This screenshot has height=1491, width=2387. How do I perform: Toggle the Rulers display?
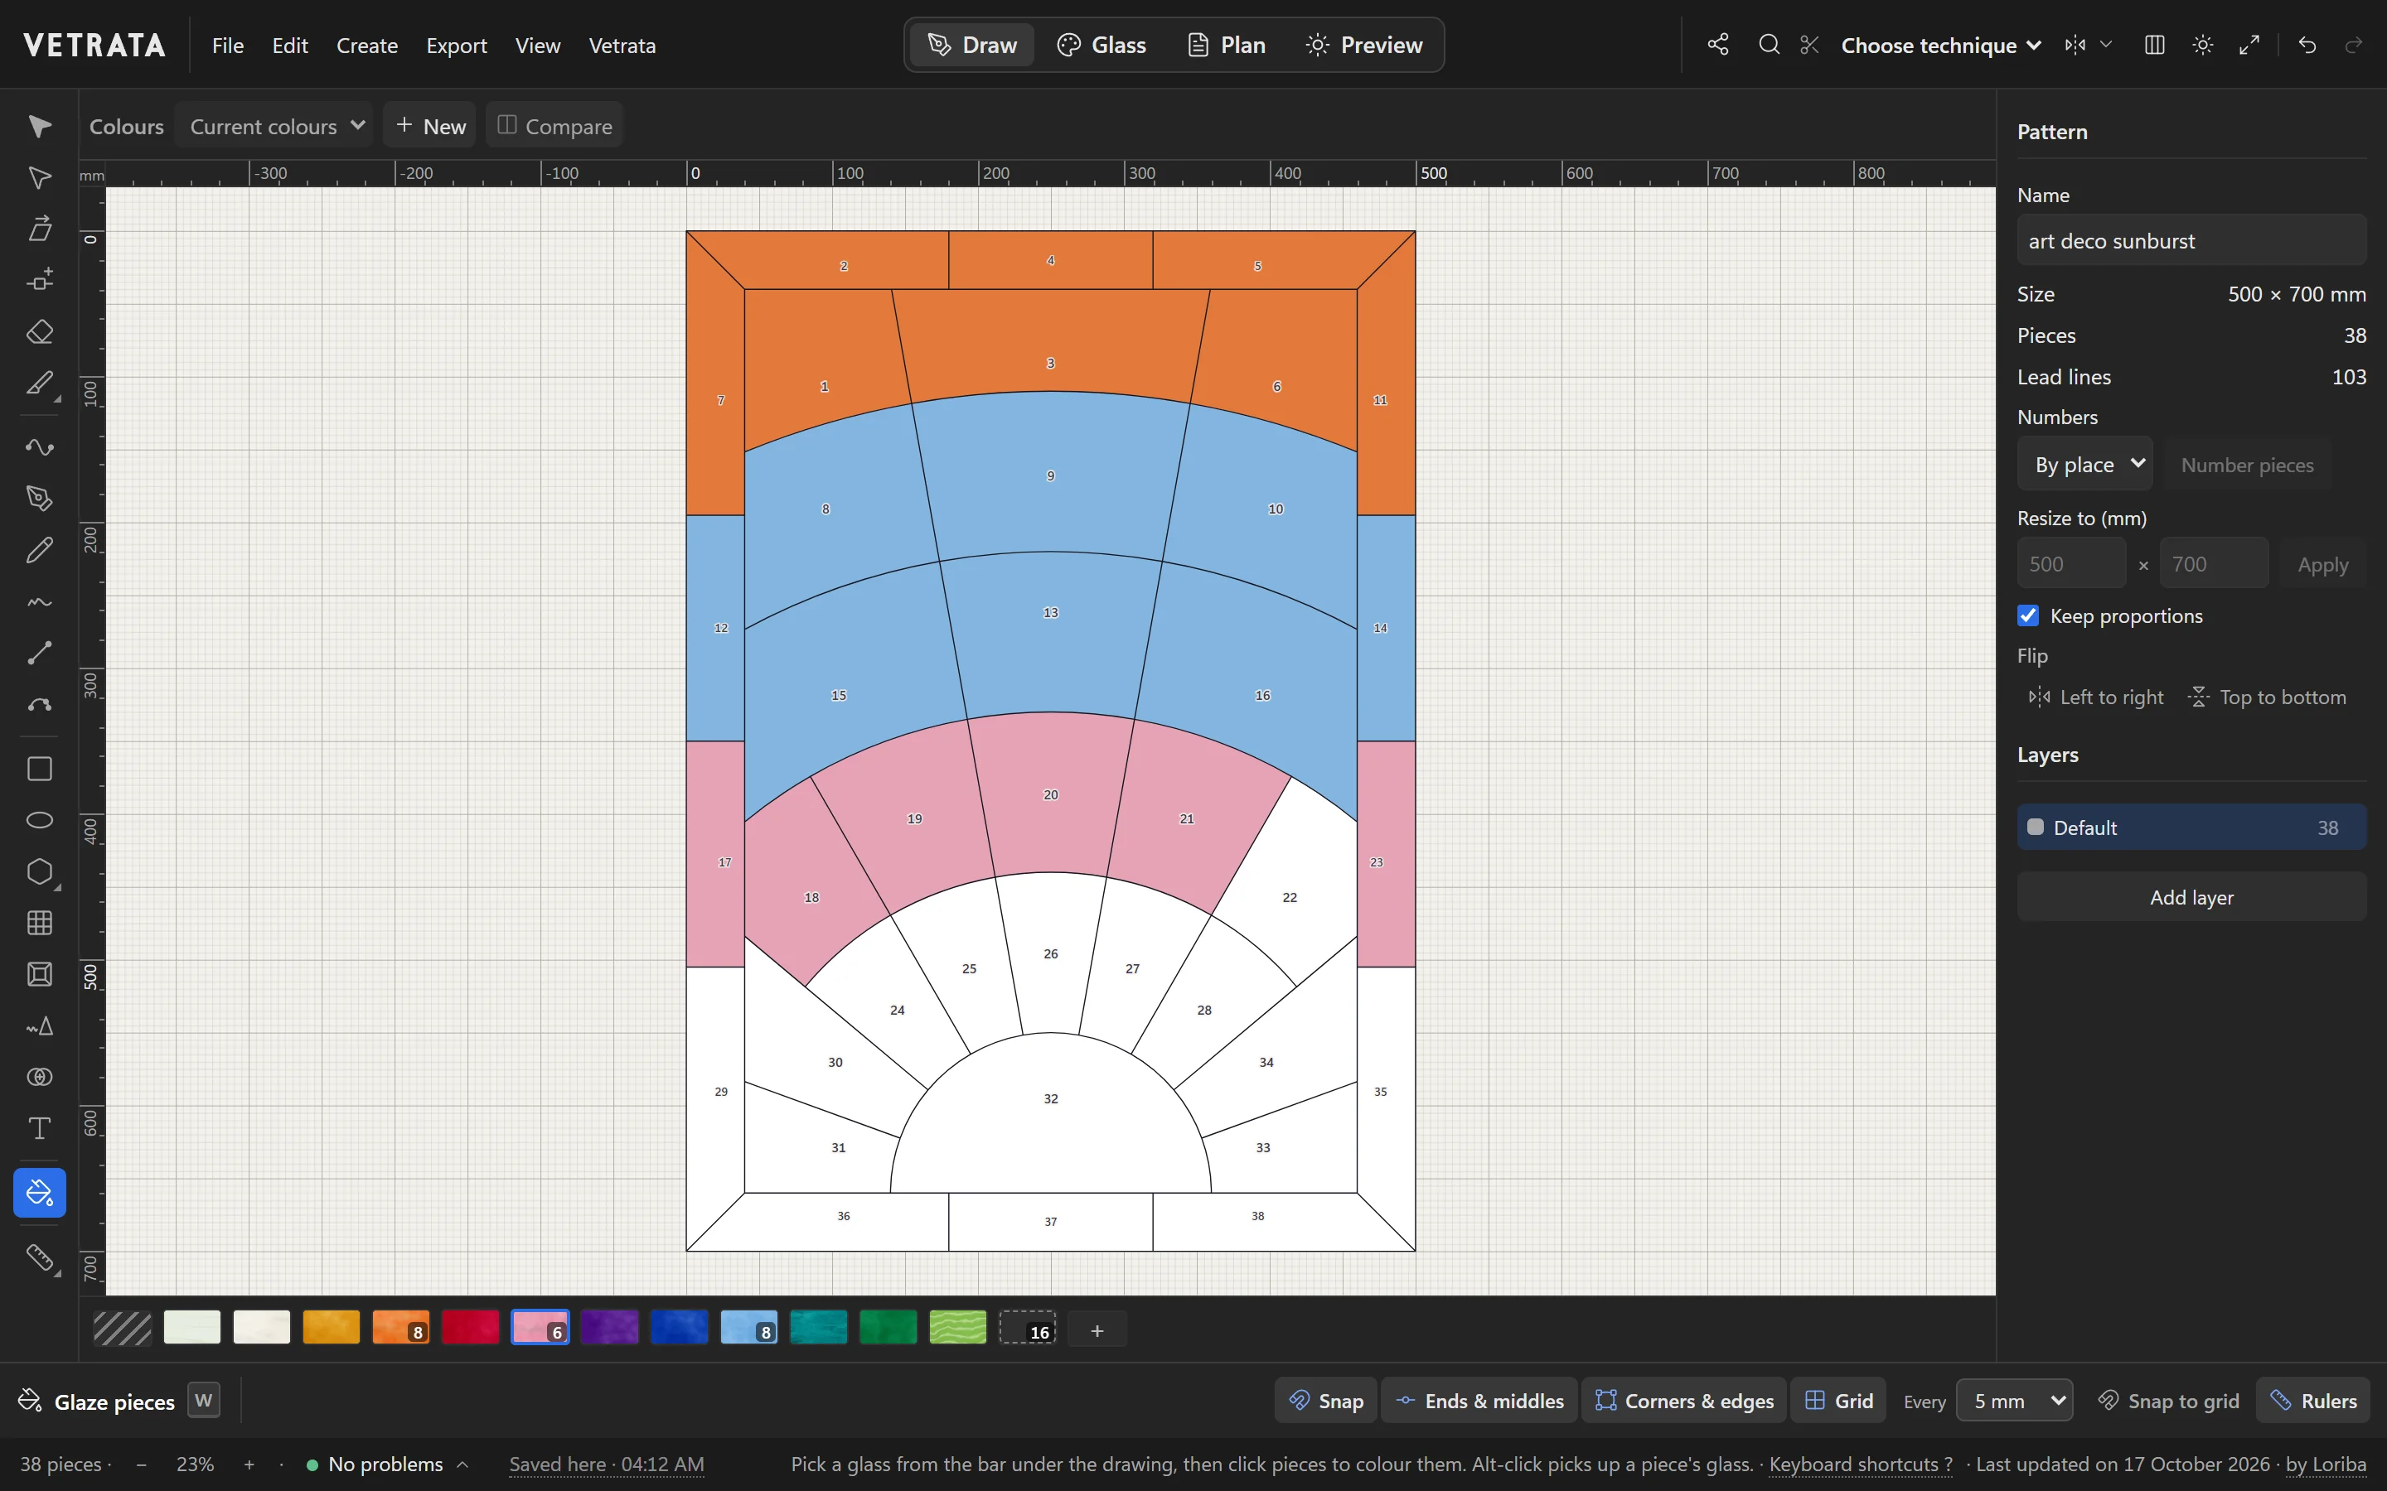tap(2313, 1400)
